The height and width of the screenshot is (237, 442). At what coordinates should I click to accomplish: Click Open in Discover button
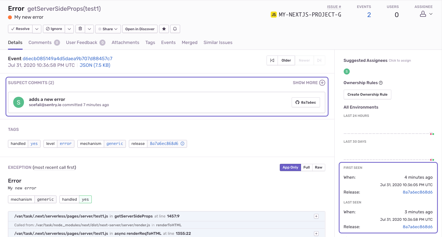[x=140, y=29]
